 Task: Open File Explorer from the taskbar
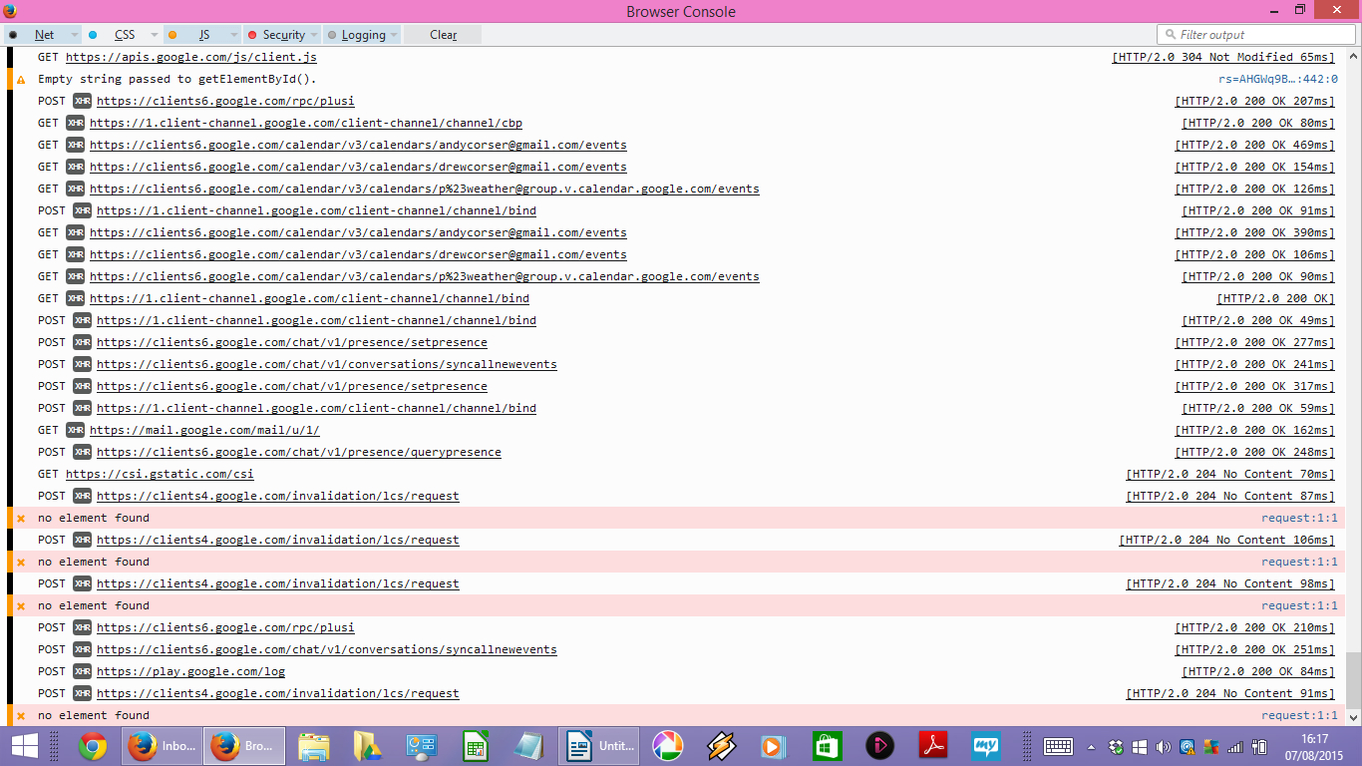(314, 746)
